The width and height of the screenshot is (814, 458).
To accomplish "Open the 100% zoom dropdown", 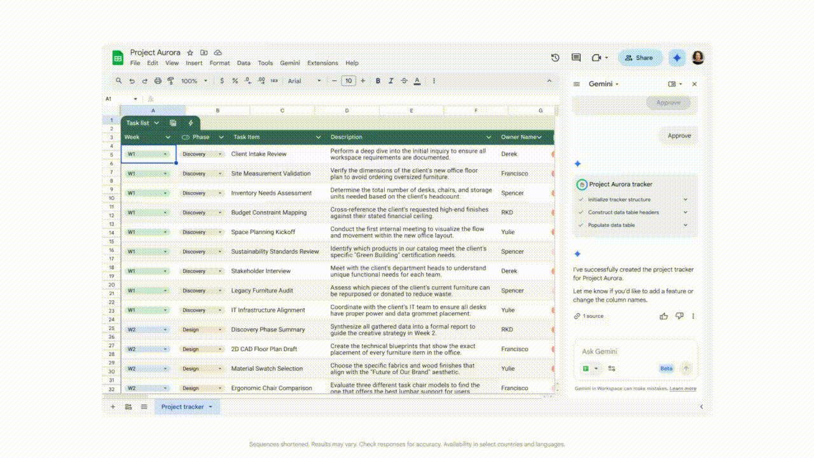I will click(x=194, y=81).
